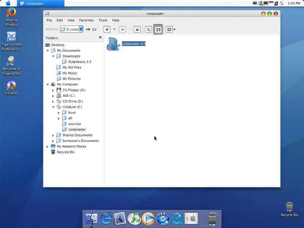This screenshot has height=228, width=304.
Task: Click the ASS (C:) hard drive icon
Action: (59, 96)
